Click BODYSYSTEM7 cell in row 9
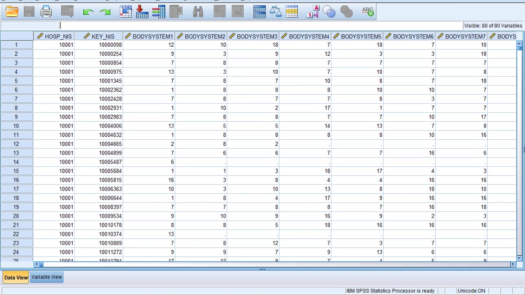The width and height of the screenshot is (525, 295). pyautogui.click(x=461, y=117)
